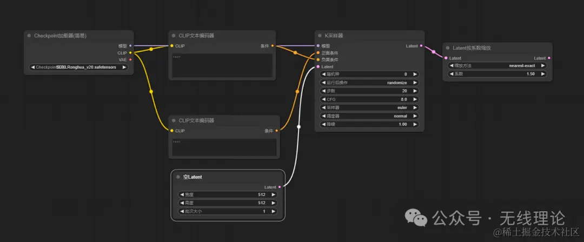Select the 空Latent node title
The image size is (584, 242).
[193, 177]
